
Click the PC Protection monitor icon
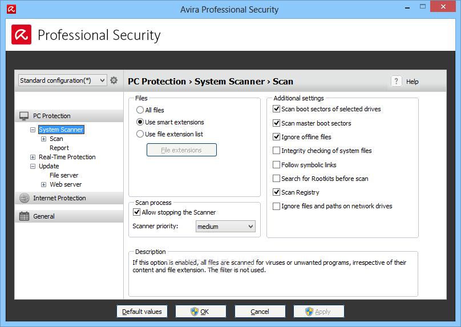click(24, 116)
